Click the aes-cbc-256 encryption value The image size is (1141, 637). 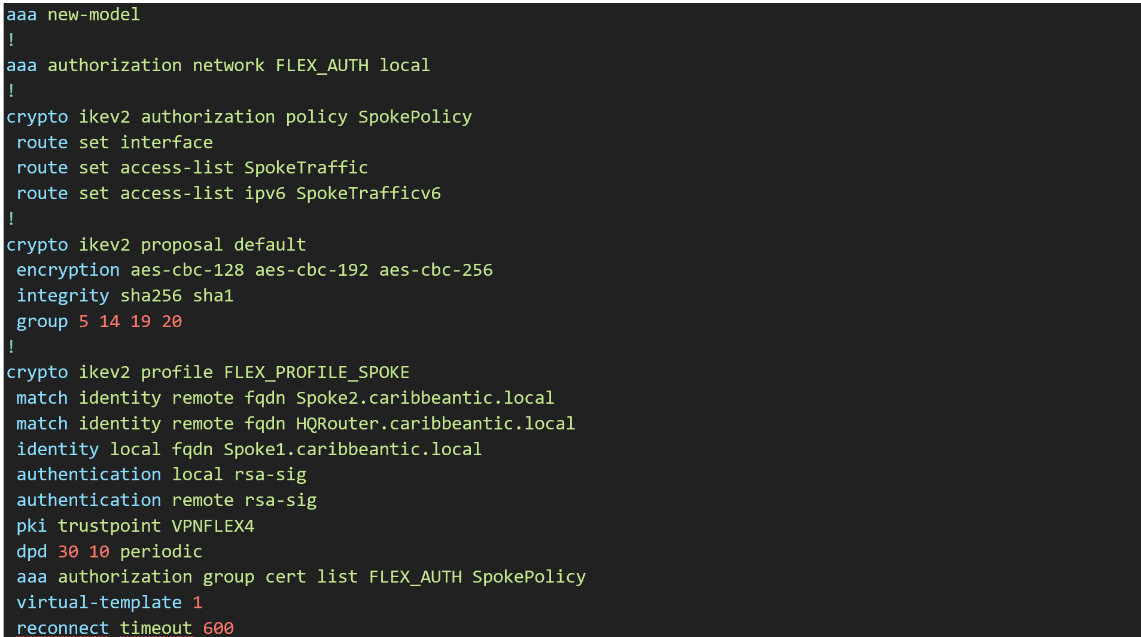click(x=436, y=270)
